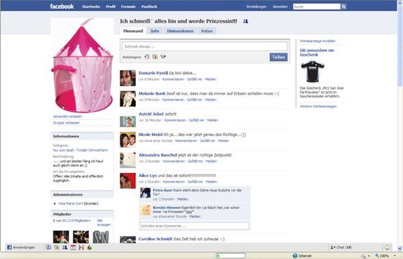The width and height of the screenshot is (403, 259).
Task: Click the Teilen button
Action: pos(279,57)
